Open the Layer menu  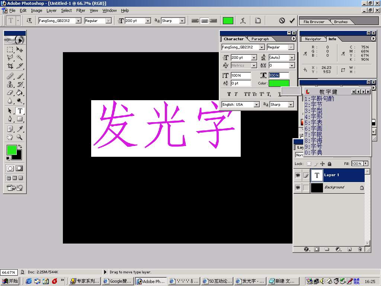[x=51, y=10]
